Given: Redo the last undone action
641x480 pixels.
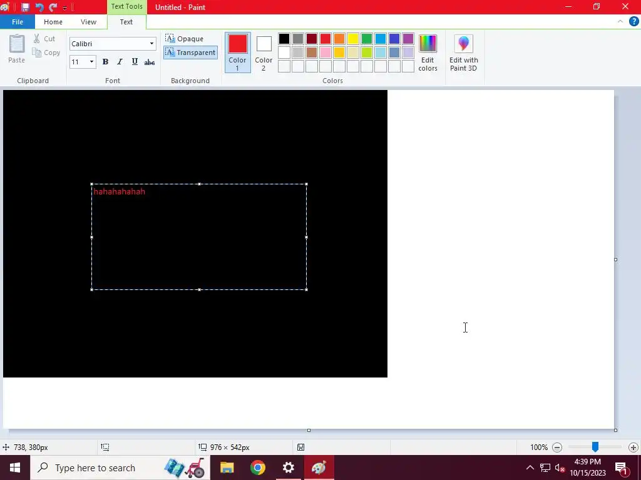Looking at the screenshot, I should tap(53, 7).
